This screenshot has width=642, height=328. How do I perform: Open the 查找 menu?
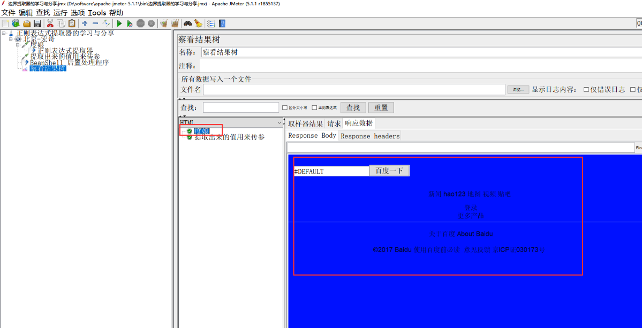tap(43, 13)
